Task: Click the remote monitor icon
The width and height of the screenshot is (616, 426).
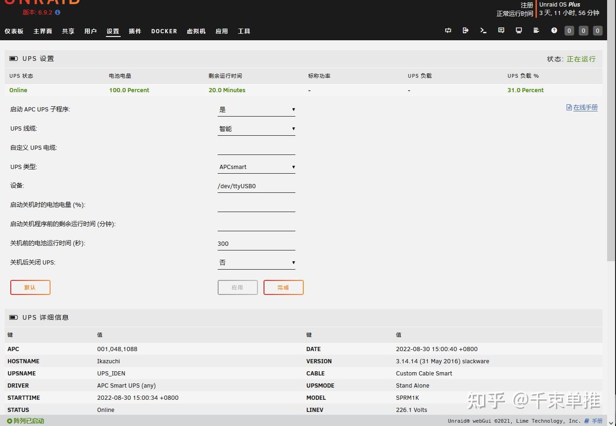Action: coord(519,30)
